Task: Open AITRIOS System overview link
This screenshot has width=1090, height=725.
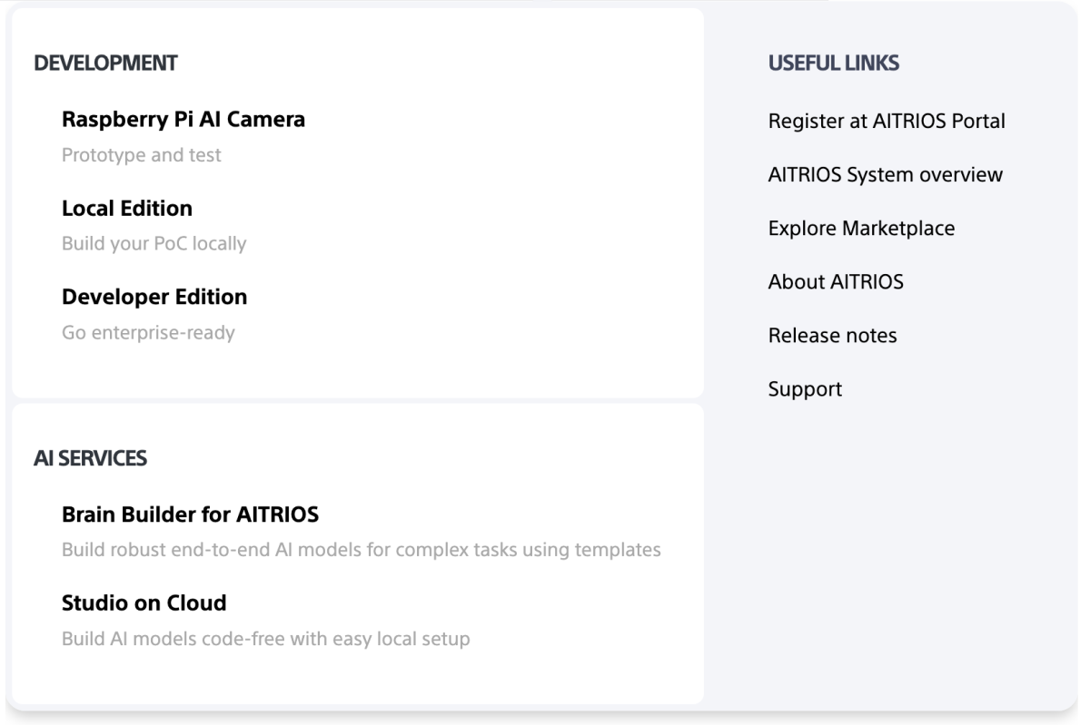Action: click(886, 174)
